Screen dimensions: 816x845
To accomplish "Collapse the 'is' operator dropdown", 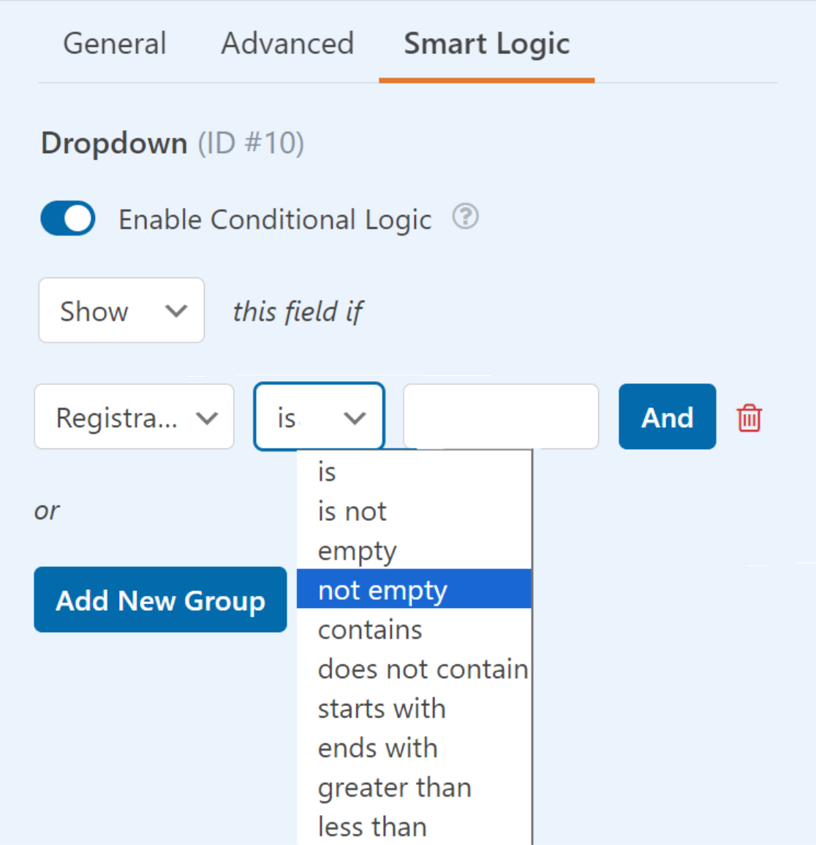I will pos(319,416).
